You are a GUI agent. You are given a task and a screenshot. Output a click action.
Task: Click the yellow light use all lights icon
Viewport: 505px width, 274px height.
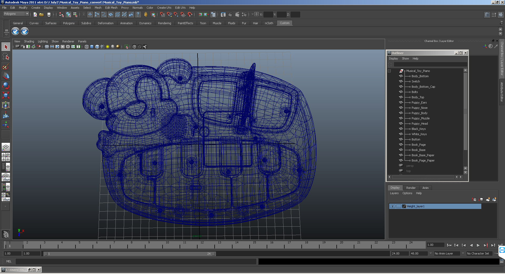(x=108, y=47)
